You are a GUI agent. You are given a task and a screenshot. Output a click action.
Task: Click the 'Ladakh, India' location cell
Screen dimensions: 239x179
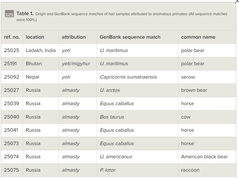[x=41, y=50]
